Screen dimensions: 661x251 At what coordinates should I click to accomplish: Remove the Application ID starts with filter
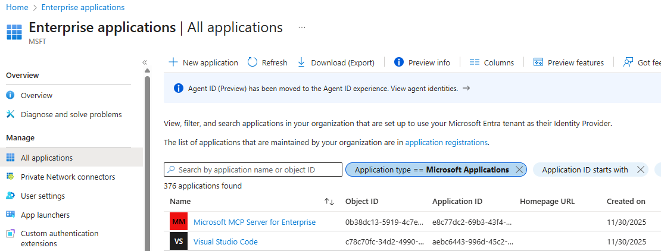641,170
